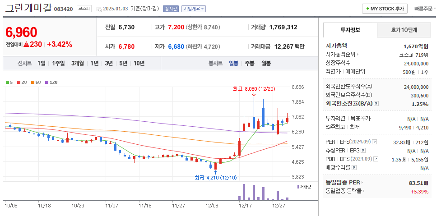This screenshot has height=216, width=441.
Task: Click the 8,636 price axis label
Action: click(x=298, y=87)
